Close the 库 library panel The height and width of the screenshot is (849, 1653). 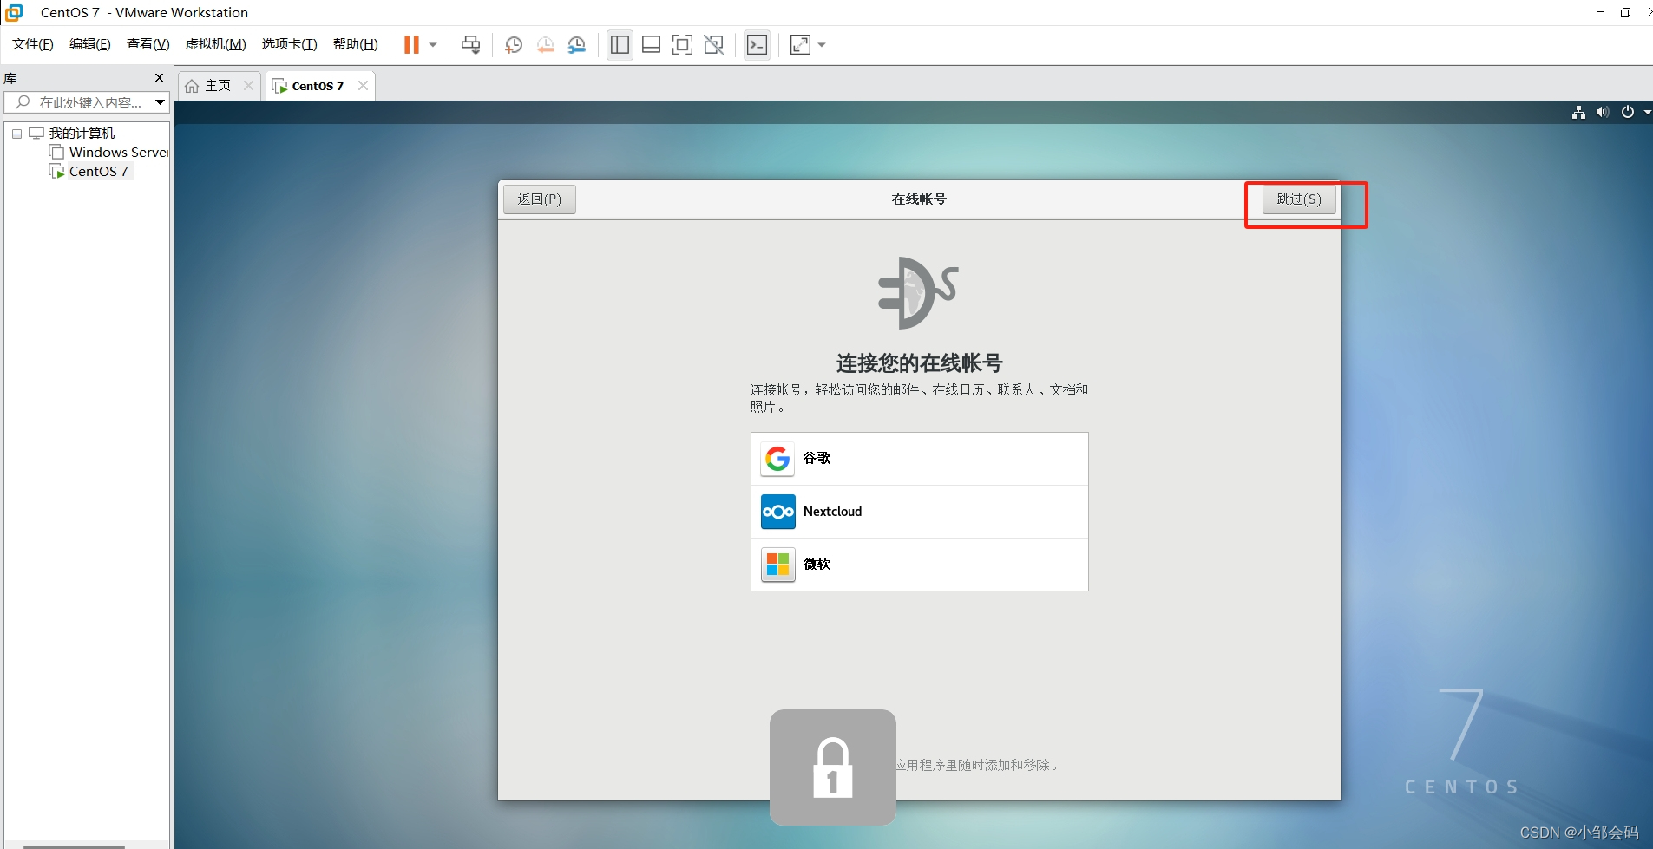(159, 78)
